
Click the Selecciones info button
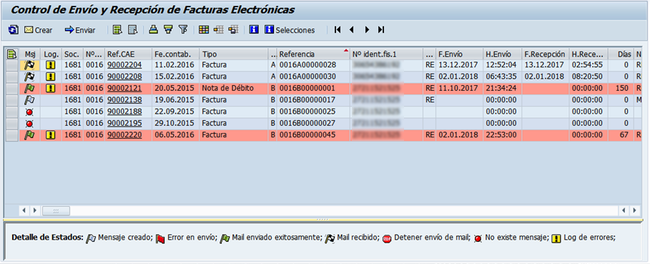click(x=290, y=30)
